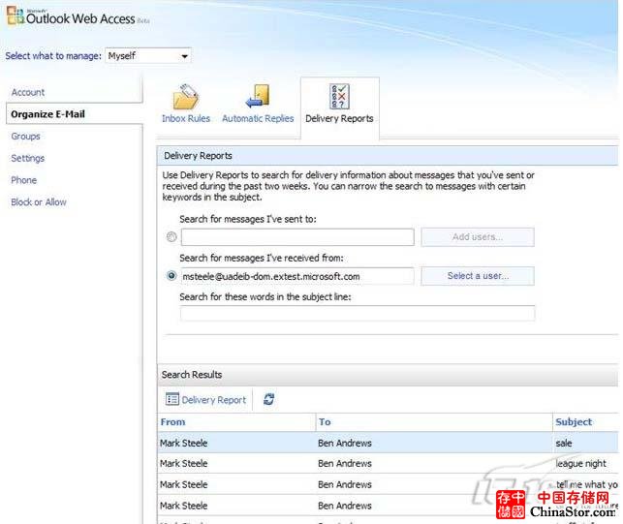Image resolution: width=623 pixels, height=524 pixels.
Task: Click the 'sent to' recipients input field
Action: tap(297, 237)
